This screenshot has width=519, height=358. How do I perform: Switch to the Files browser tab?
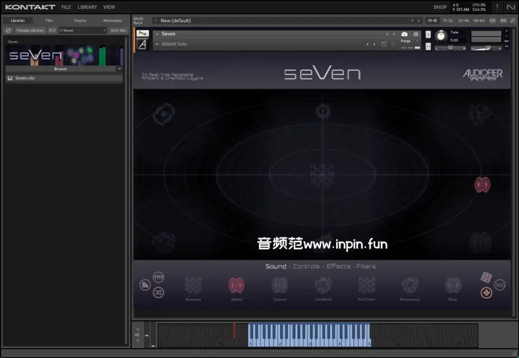(x=49, y=21)
